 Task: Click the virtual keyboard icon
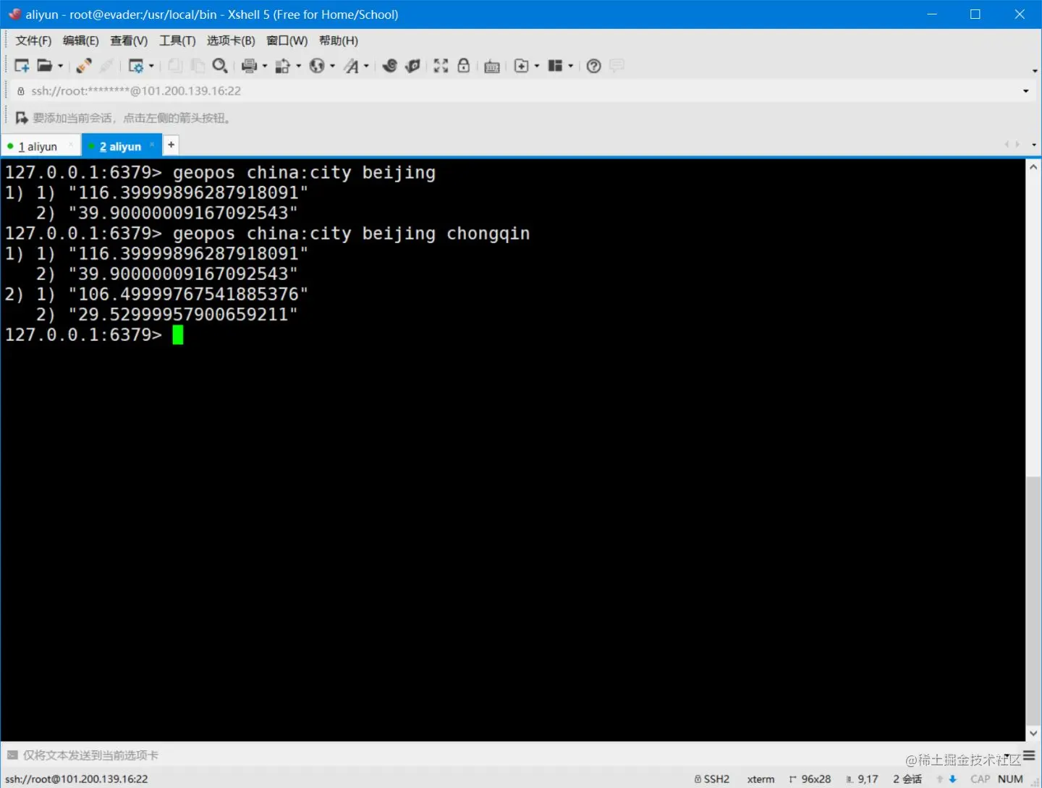click(x=492, y=67)
